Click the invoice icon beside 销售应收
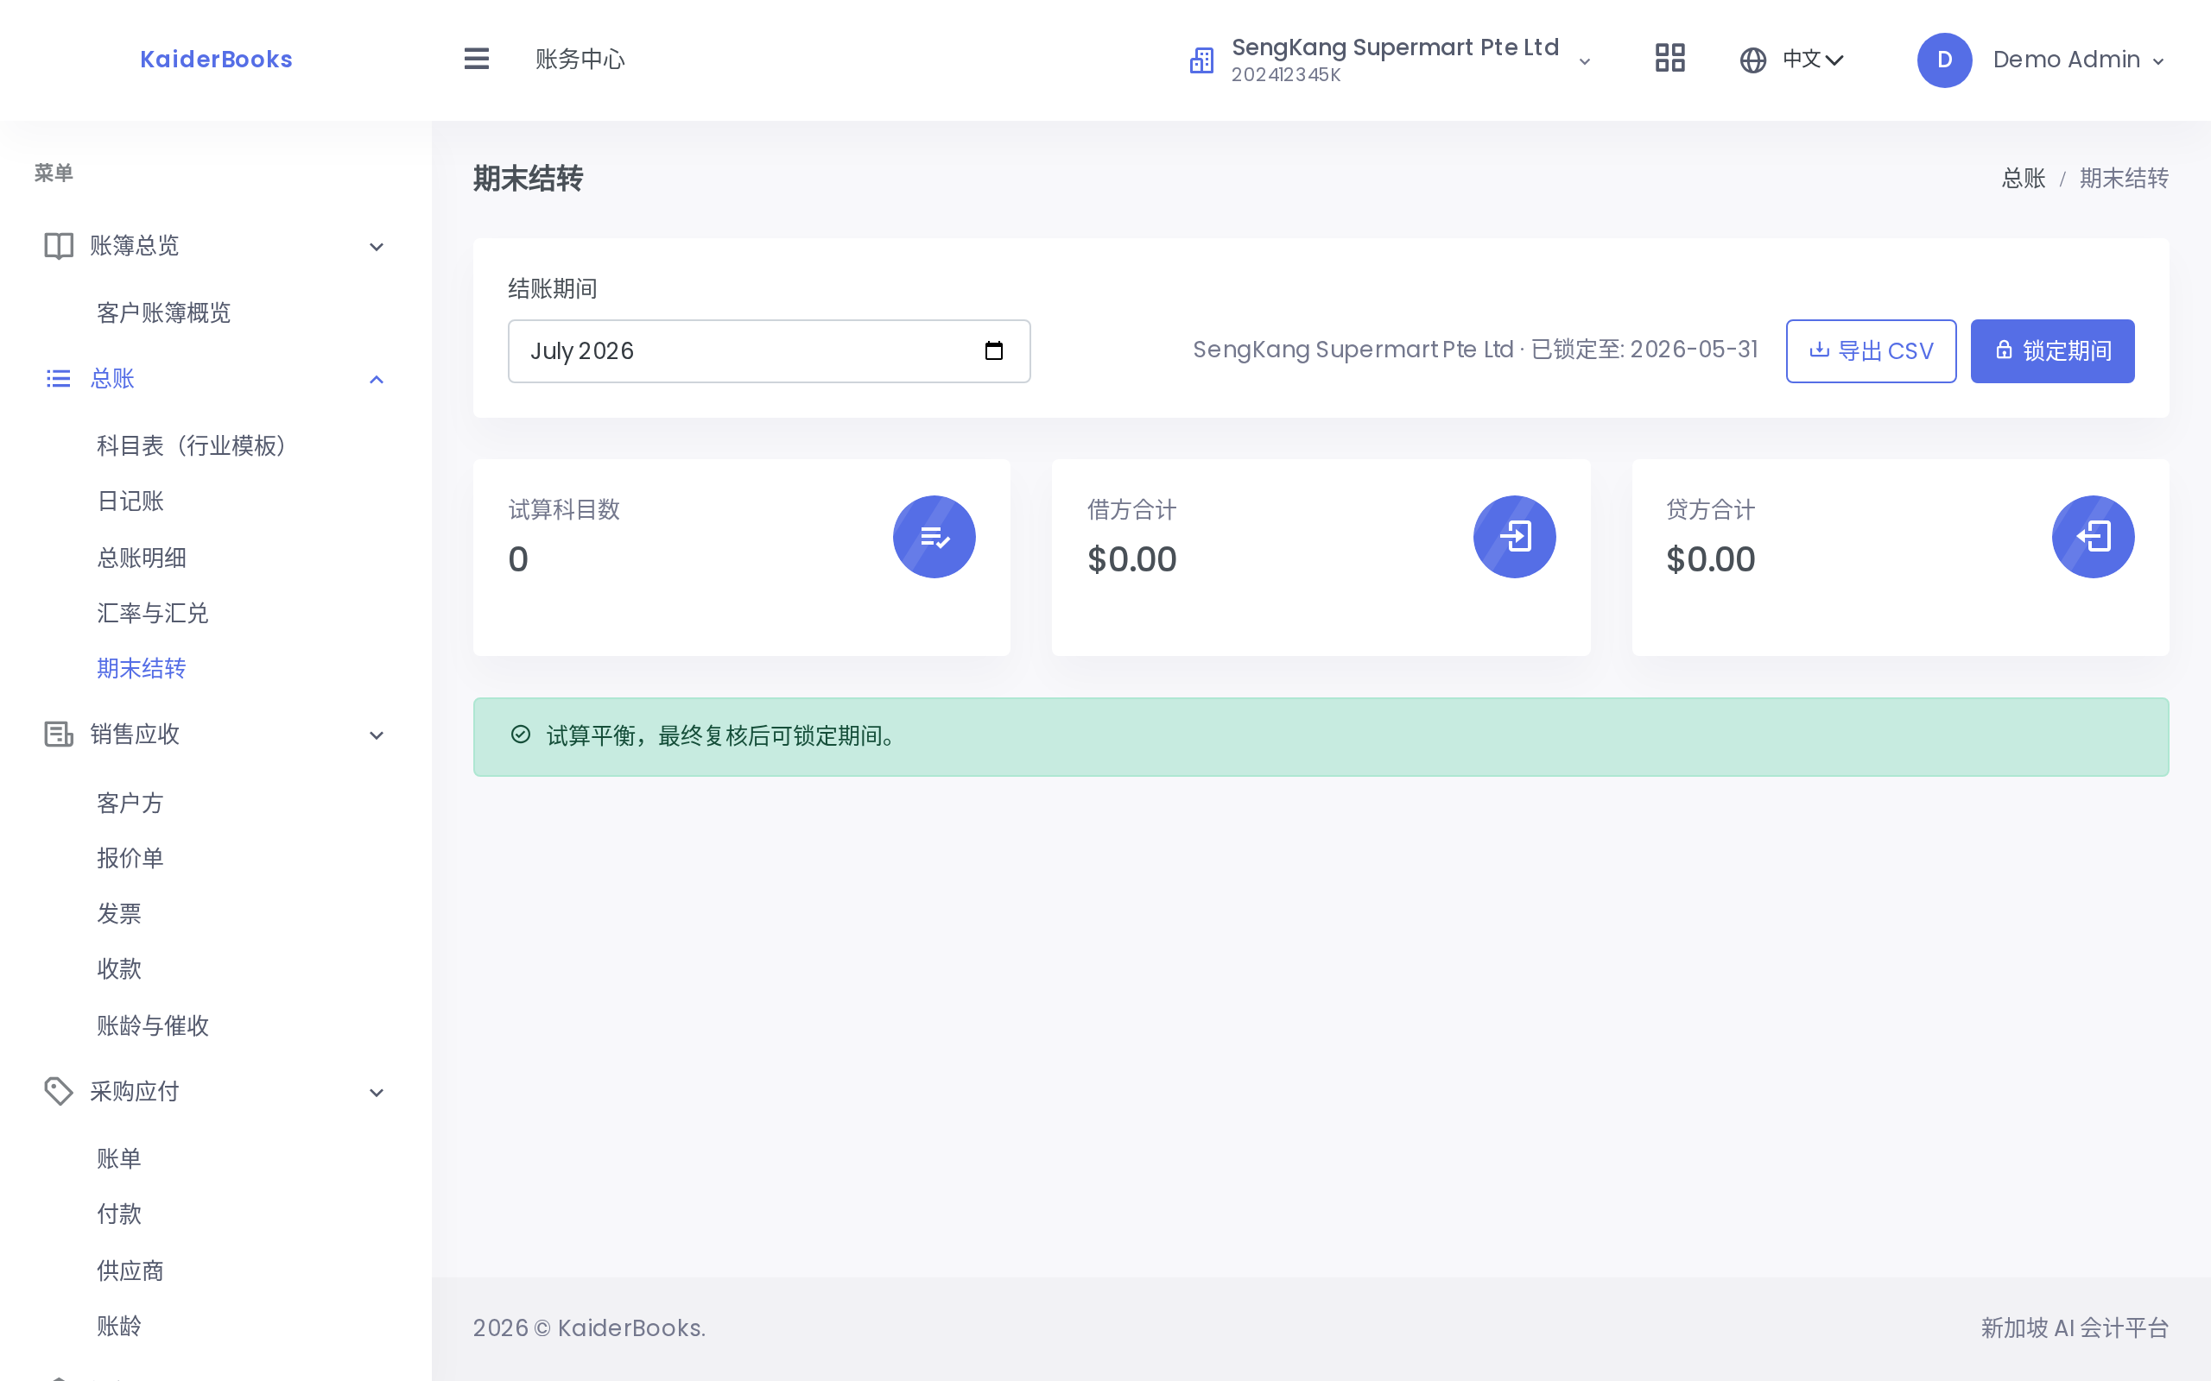Viewport: 2211px width, 1381px height. pos(59,735)
